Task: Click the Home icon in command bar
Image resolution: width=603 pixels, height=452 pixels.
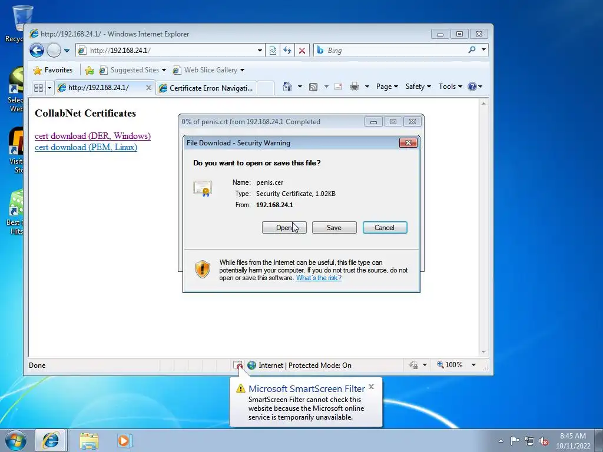Action: (287, 87)
